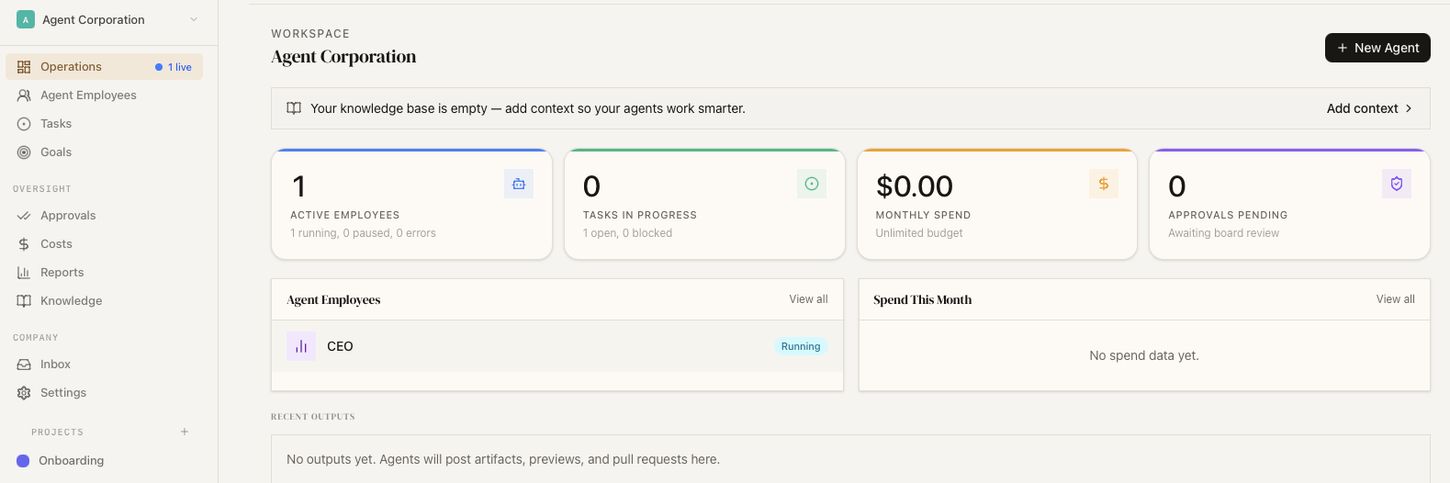Screen dimensions: 1450x483
Task: Click the CEO agent bar chart icon
Action: [301, 346]
